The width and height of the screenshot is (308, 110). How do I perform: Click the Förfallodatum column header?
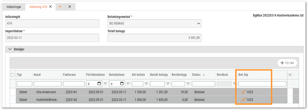(96, 75)
